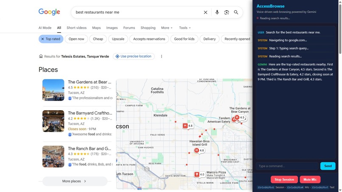Click Tandem American Eatery map label
Screen dimensions: 342x192
(219, 120)
